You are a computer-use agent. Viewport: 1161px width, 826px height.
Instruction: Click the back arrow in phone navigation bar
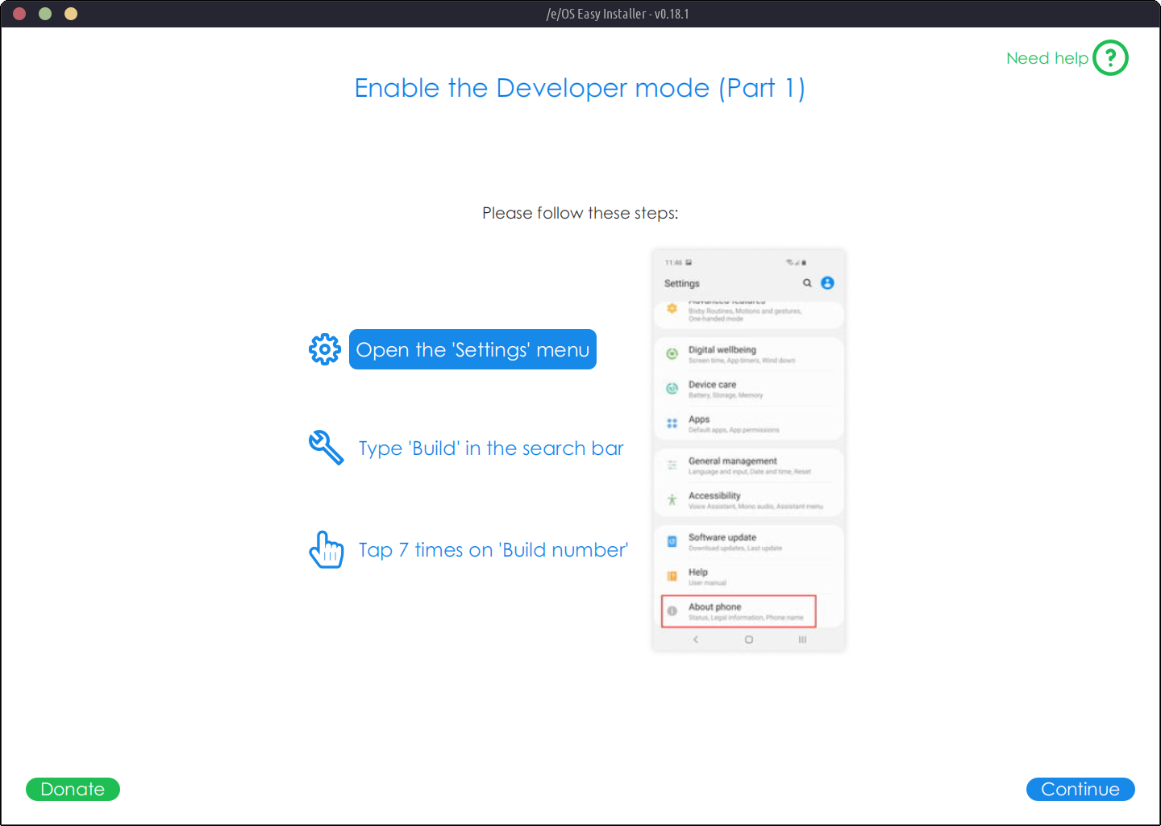point(696,640)
